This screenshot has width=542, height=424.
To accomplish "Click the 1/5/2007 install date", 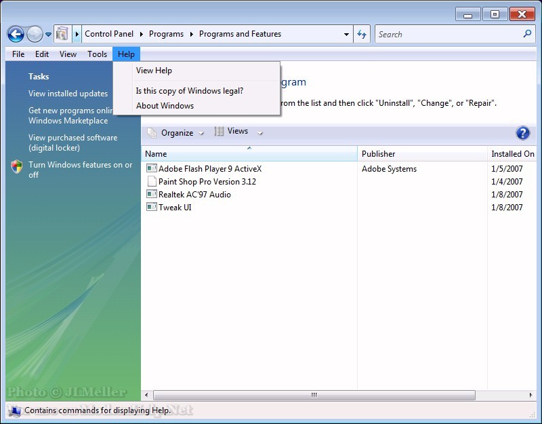I will pyautogui.click(x=507, y=168).
